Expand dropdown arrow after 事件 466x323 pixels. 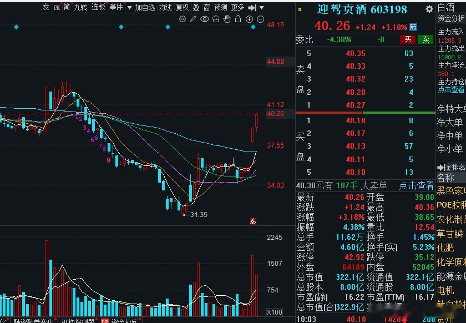[130, 8]
